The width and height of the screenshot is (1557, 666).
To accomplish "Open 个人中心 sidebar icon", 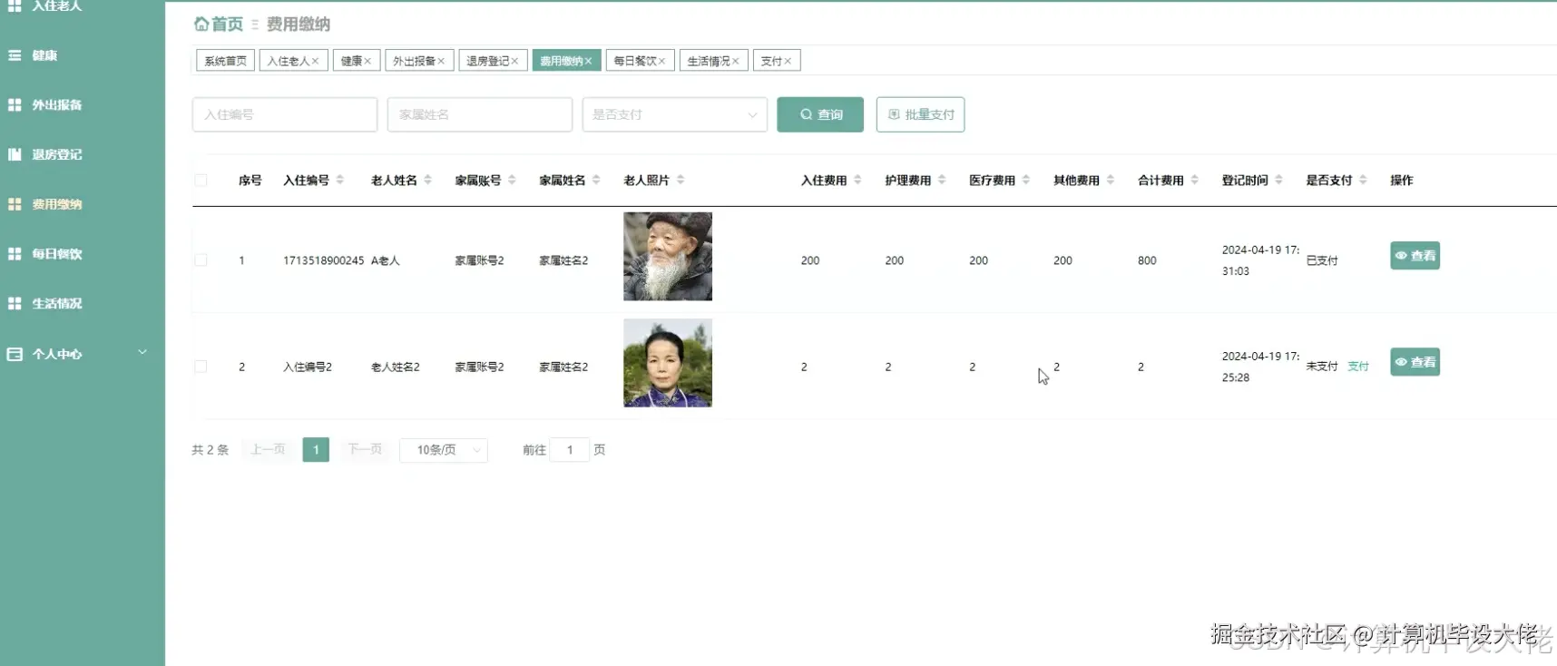I will (x=15, y=354).
